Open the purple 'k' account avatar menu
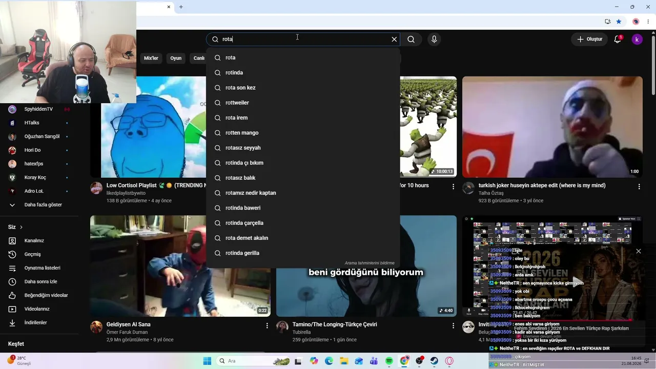The height and width of the screenshot is (369, 656). click(x=637, y=39)
